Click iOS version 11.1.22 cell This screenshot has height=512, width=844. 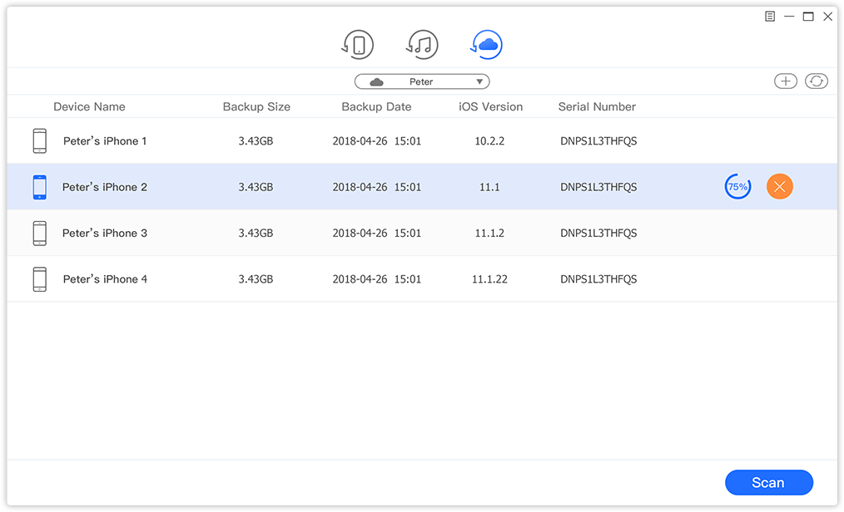pos(489,279)
